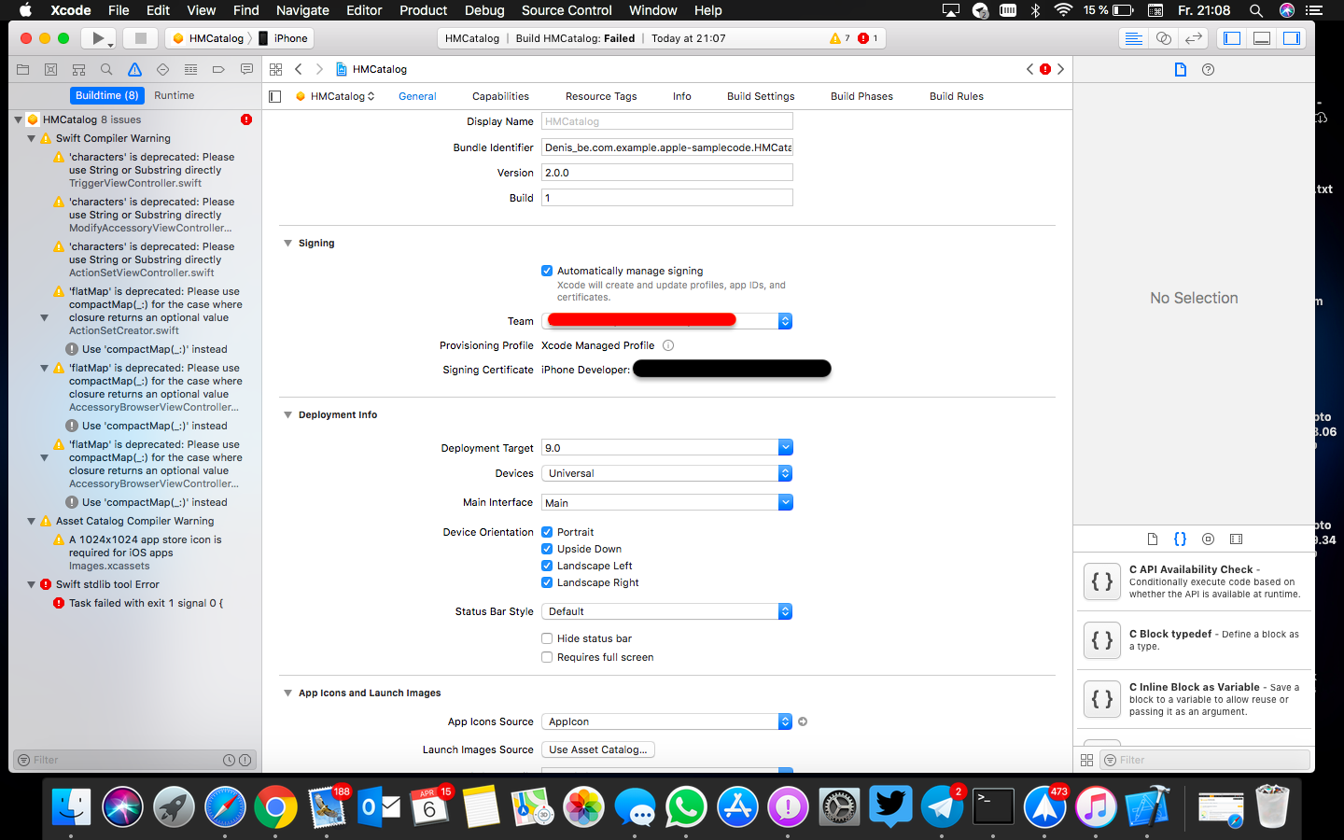Open the Code Snippet library braces icon
The image size is (1344, 840).
click(x=1180, y=539)
